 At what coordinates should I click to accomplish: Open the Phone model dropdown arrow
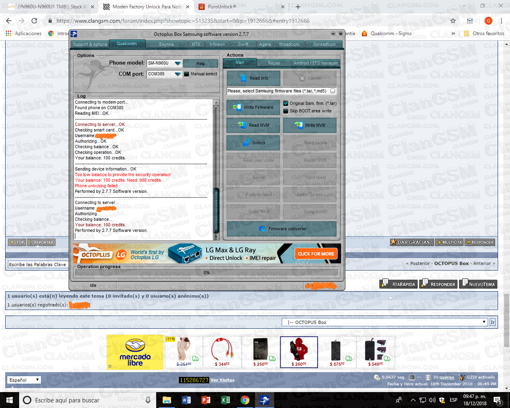[178, 63]
